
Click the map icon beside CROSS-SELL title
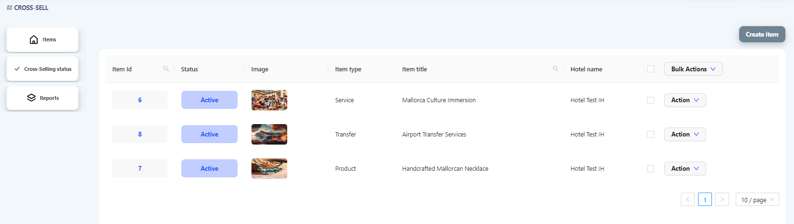pos(10,8)
